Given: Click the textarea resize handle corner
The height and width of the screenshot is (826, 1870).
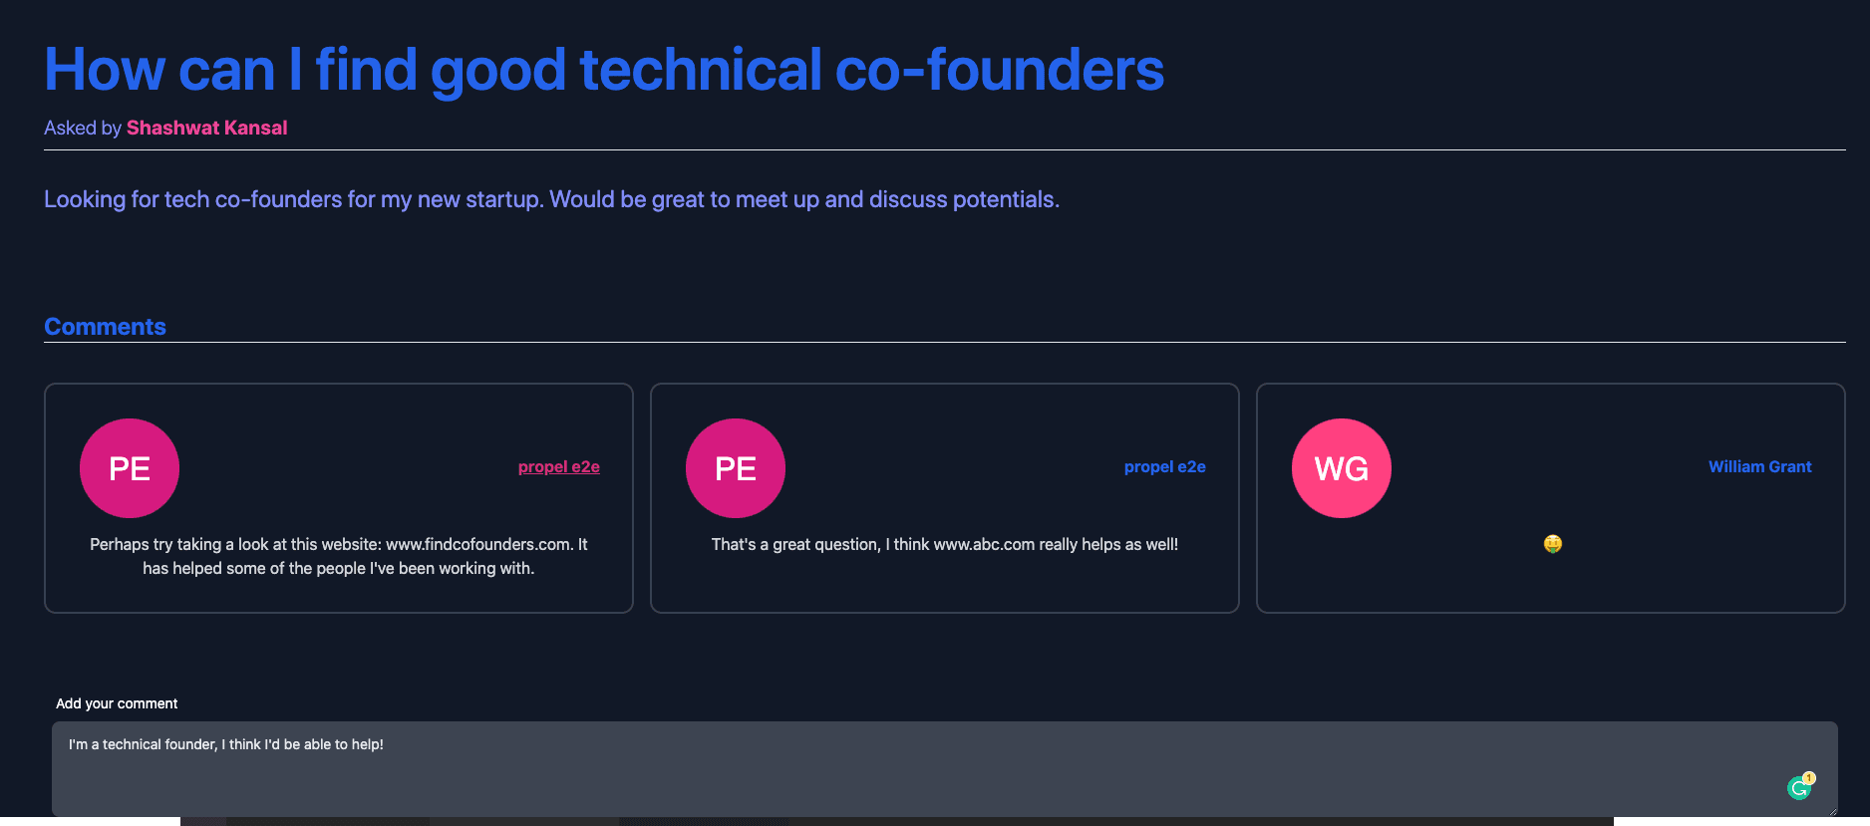Looking at the screenshot, I should coord(1831,810).
